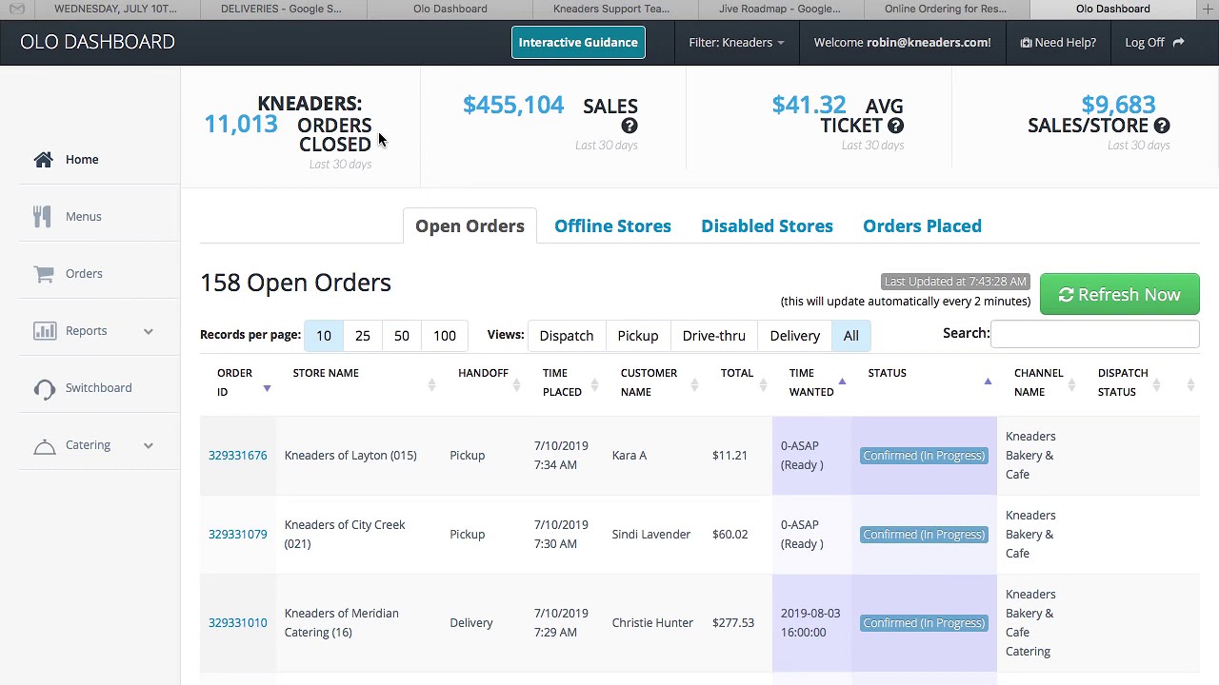Sort by Total column arrows
The height and width of the screenshot is (685, 1219).
[x=763, y=384]
